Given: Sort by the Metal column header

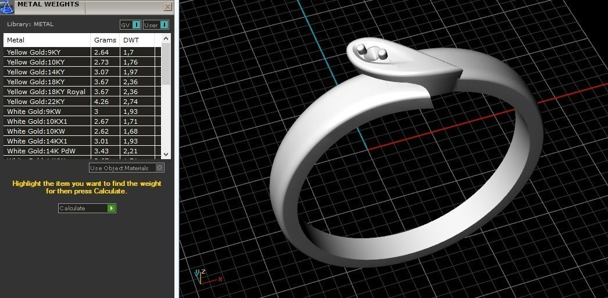Looking at the screenshot, I should 47,40.
